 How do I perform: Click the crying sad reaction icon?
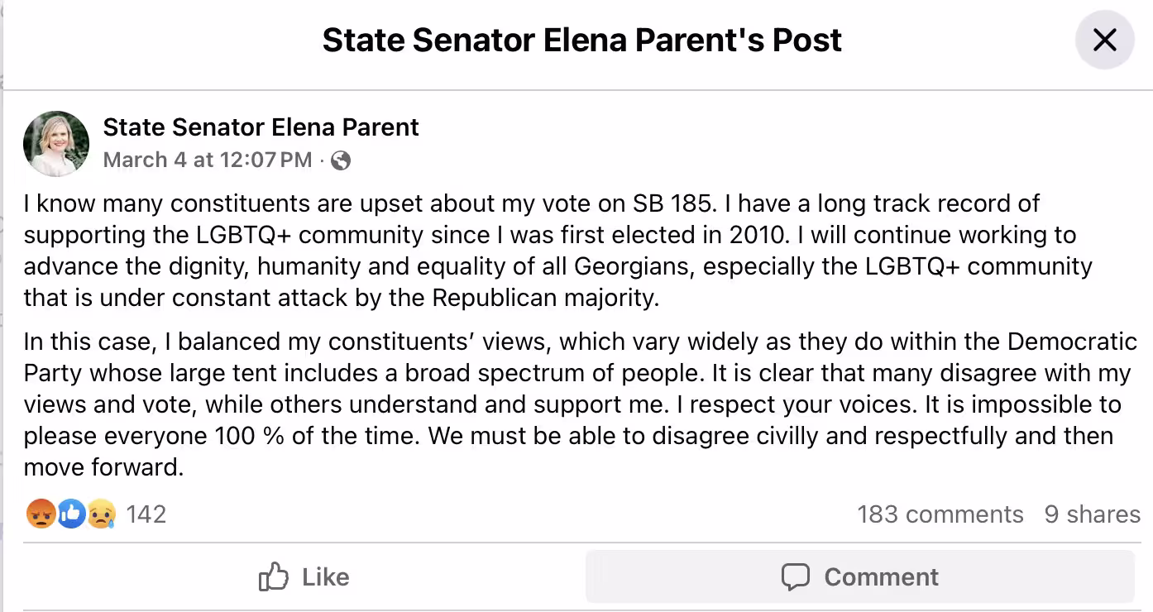point(101,514)
